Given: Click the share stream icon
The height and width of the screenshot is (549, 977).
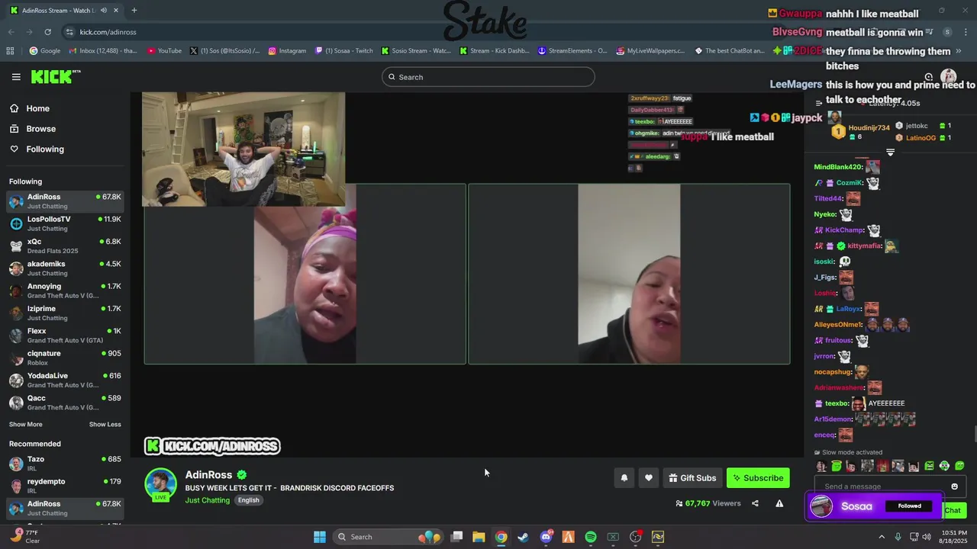Looking at the screenshot, I should click(x=755, y=503).
